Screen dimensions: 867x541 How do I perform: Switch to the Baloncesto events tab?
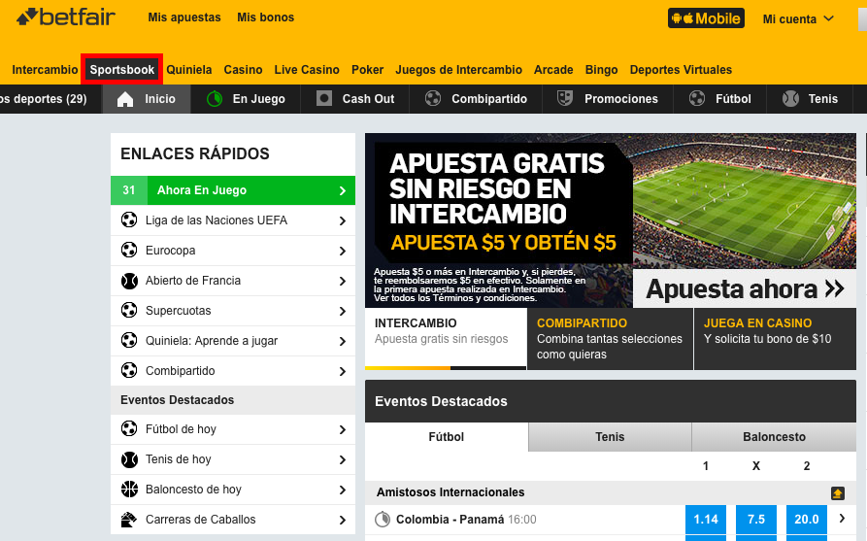[x=774, y=437]
